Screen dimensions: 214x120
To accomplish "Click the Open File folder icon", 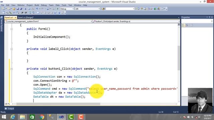I will (x=14, y=9).
